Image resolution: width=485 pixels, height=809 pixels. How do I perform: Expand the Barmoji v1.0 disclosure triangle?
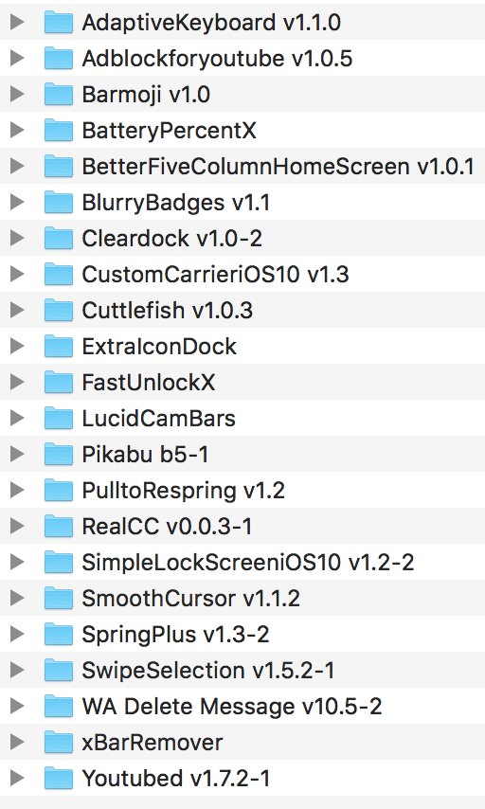[x=18, y=94]
